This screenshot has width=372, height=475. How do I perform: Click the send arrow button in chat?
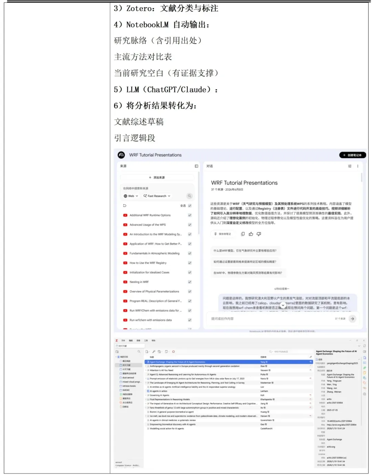(x=352, y=319)
